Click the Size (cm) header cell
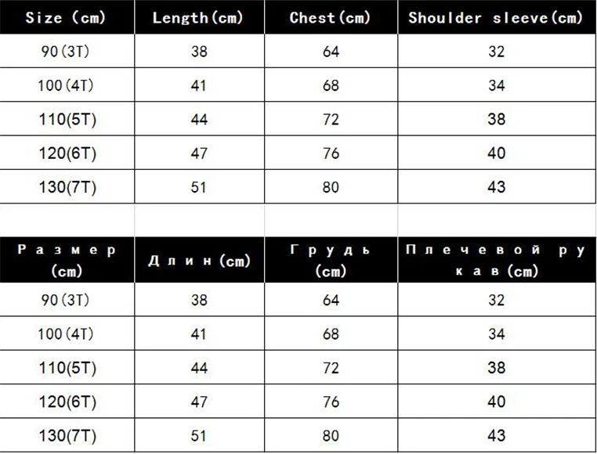The width and height of the screenshot is (597, 454). pos(67,17)
